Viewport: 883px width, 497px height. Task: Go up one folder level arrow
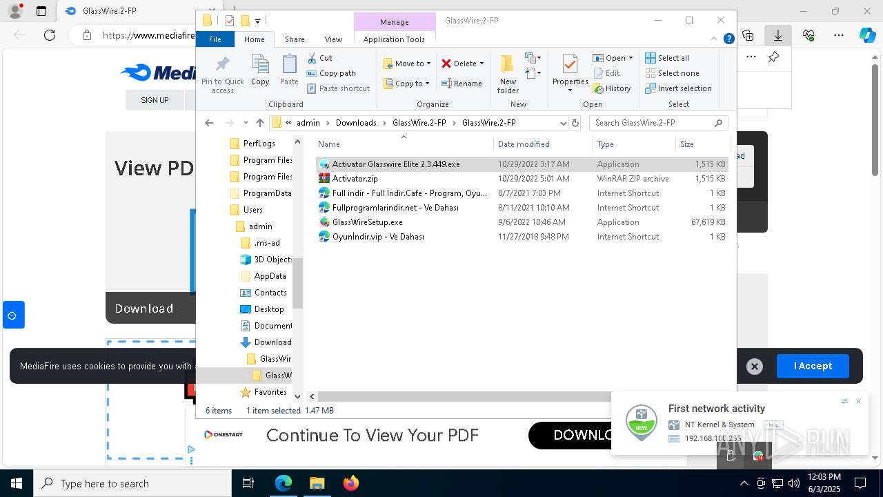pyautogui.click(x=260, y=123)
